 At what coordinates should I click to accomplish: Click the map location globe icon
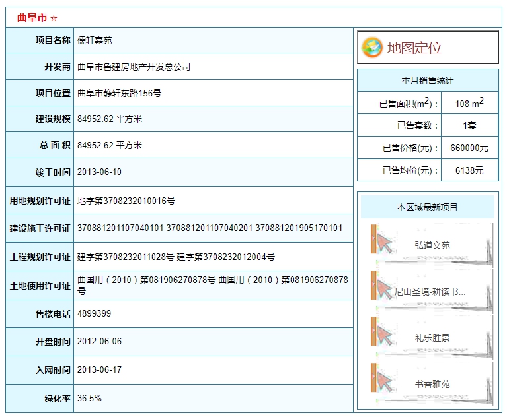(372, 48)
